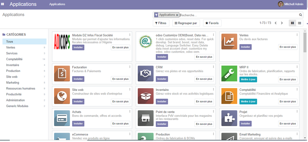The image size is (308, 142).
Task: Click Mettre à jour for Comptabilité
Action: point(248,102)
